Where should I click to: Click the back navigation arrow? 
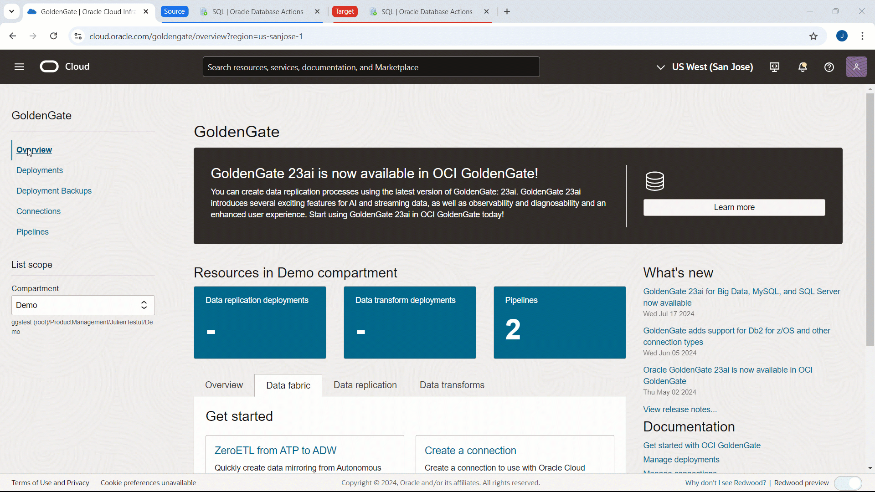(x=12, y=36)
